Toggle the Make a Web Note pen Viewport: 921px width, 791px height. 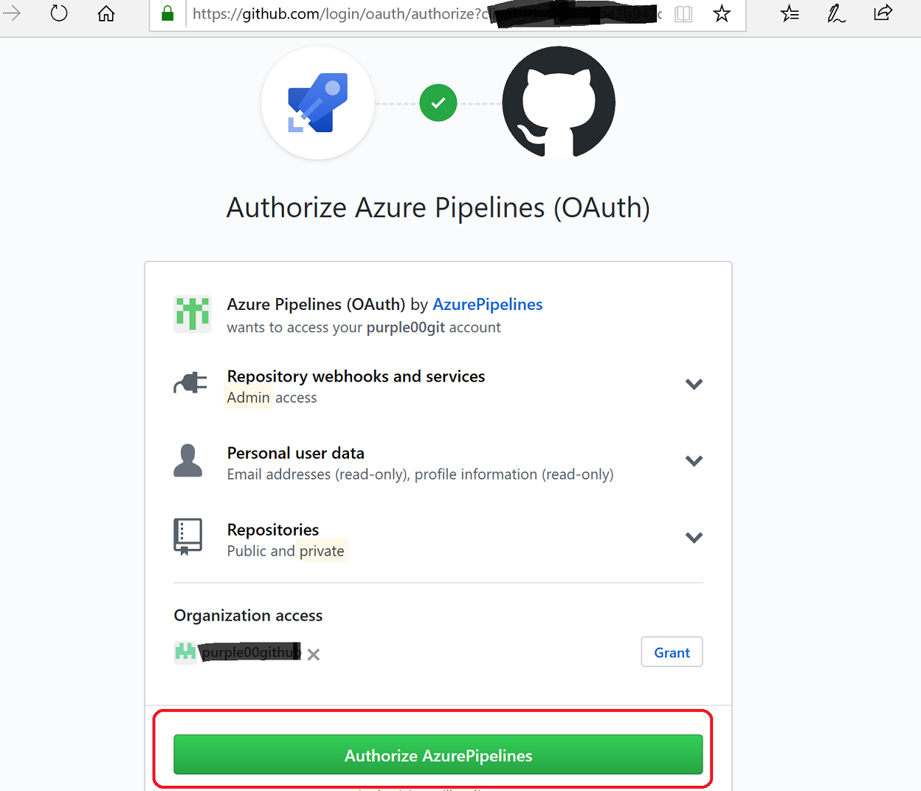tap(836, 14)
